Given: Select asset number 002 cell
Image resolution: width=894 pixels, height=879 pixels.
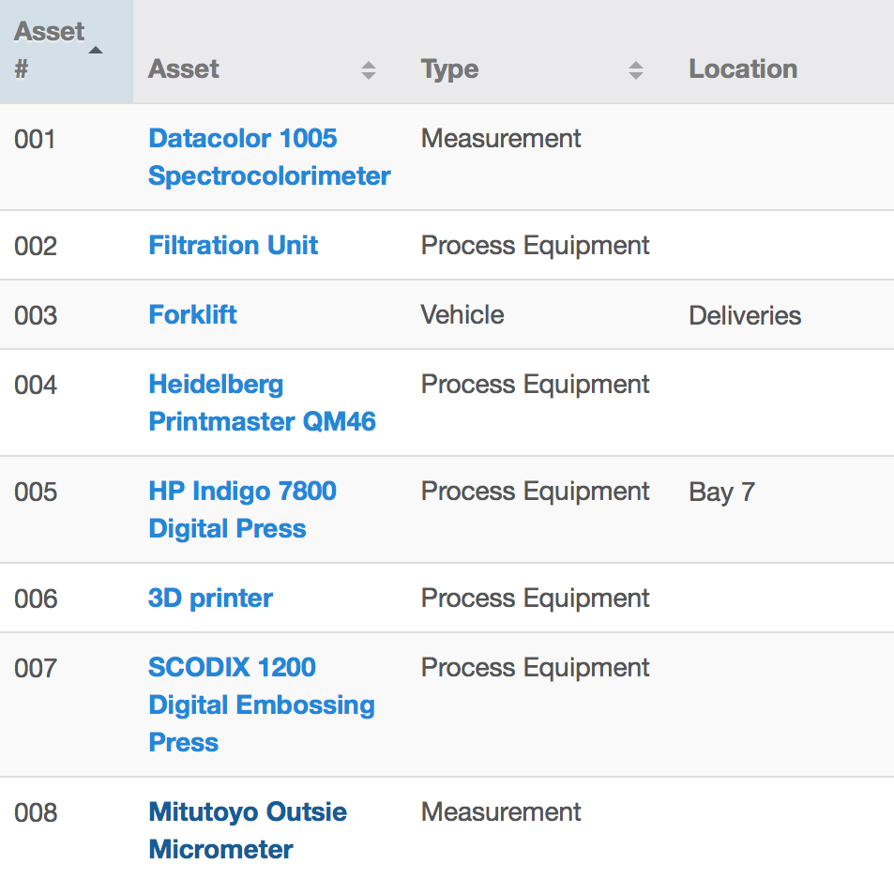Looking at the screenshot, I should (x=36, y=247).
